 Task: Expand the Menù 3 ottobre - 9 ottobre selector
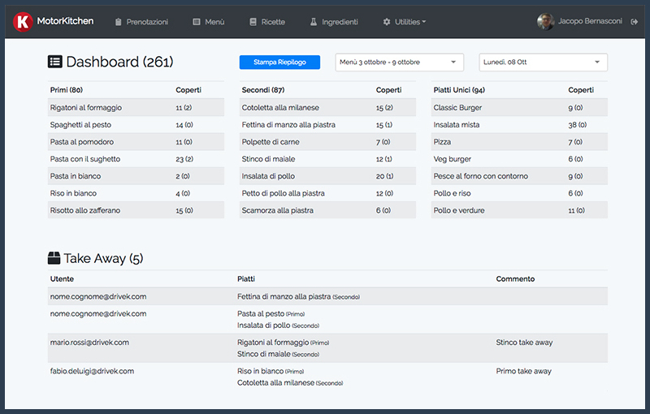[x=399, y=63]
